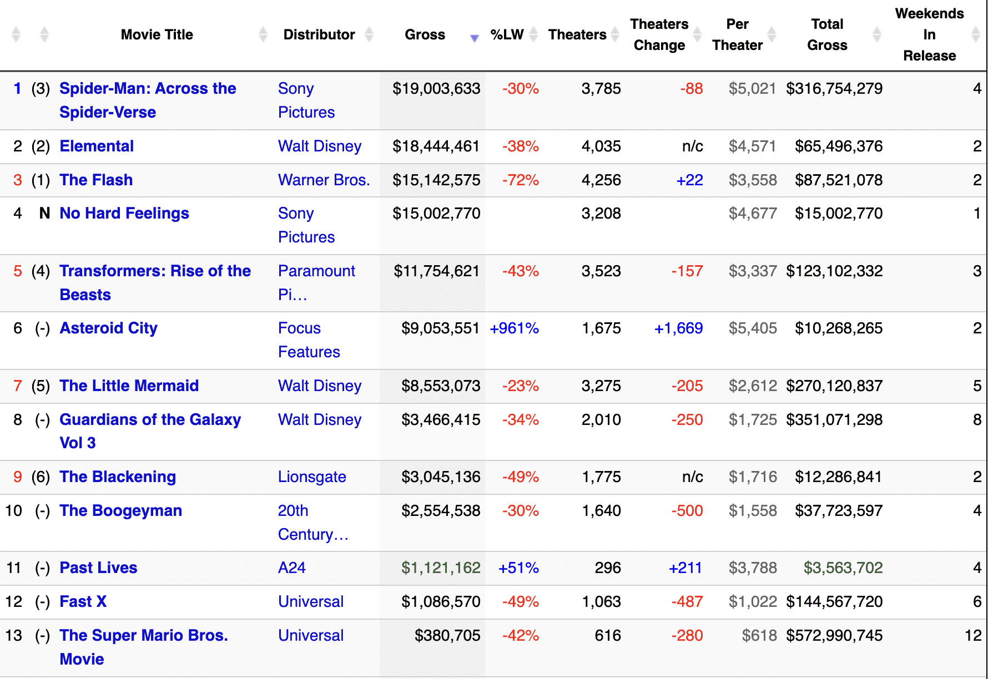Select the total gross $351,071,298

834,419
